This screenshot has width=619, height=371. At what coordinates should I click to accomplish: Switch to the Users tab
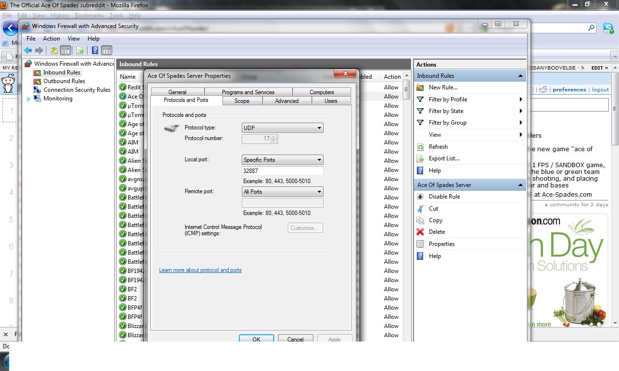(331, 101)
